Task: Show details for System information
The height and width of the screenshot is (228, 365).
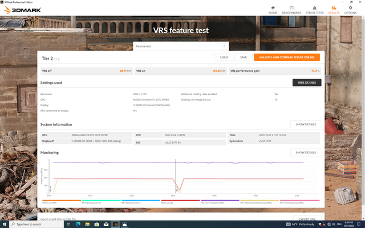Action: click(x=305, y=124)
